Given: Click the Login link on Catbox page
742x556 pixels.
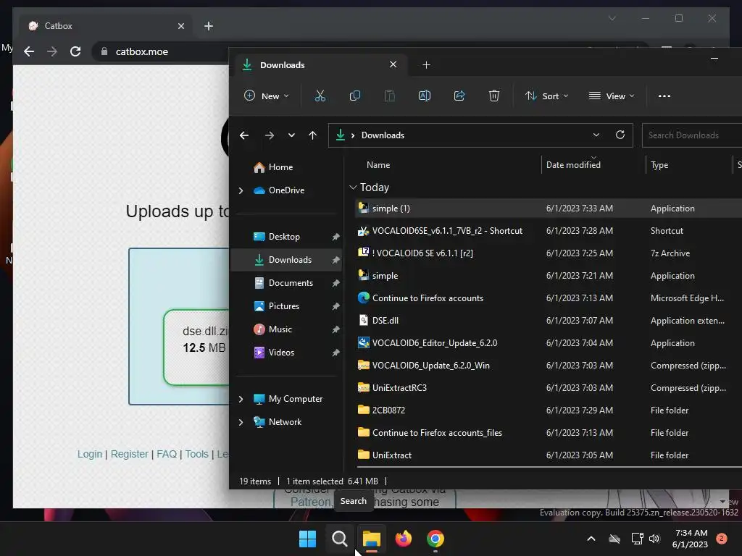Looking at the screenshot, I should (90, 455).
